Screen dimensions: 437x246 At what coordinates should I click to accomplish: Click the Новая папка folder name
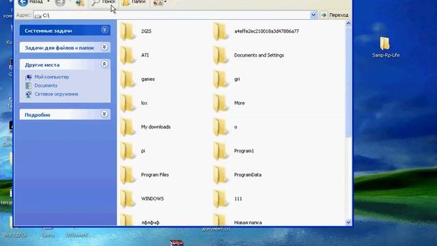click(248, 223)
